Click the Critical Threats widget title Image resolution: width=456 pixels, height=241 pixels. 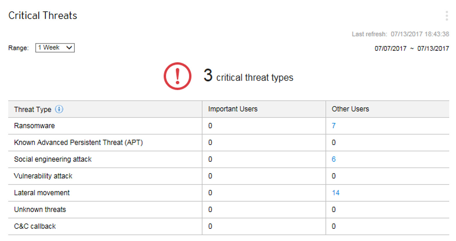pos(43,16)
